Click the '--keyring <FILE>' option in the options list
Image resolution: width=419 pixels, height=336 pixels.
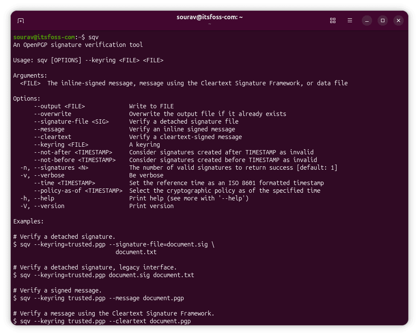tap(61, 145)
